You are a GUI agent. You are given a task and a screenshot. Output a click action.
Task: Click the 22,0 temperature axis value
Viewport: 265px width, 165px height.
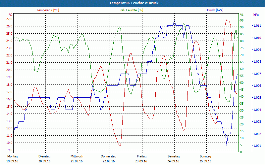click(x=10, y=55)
